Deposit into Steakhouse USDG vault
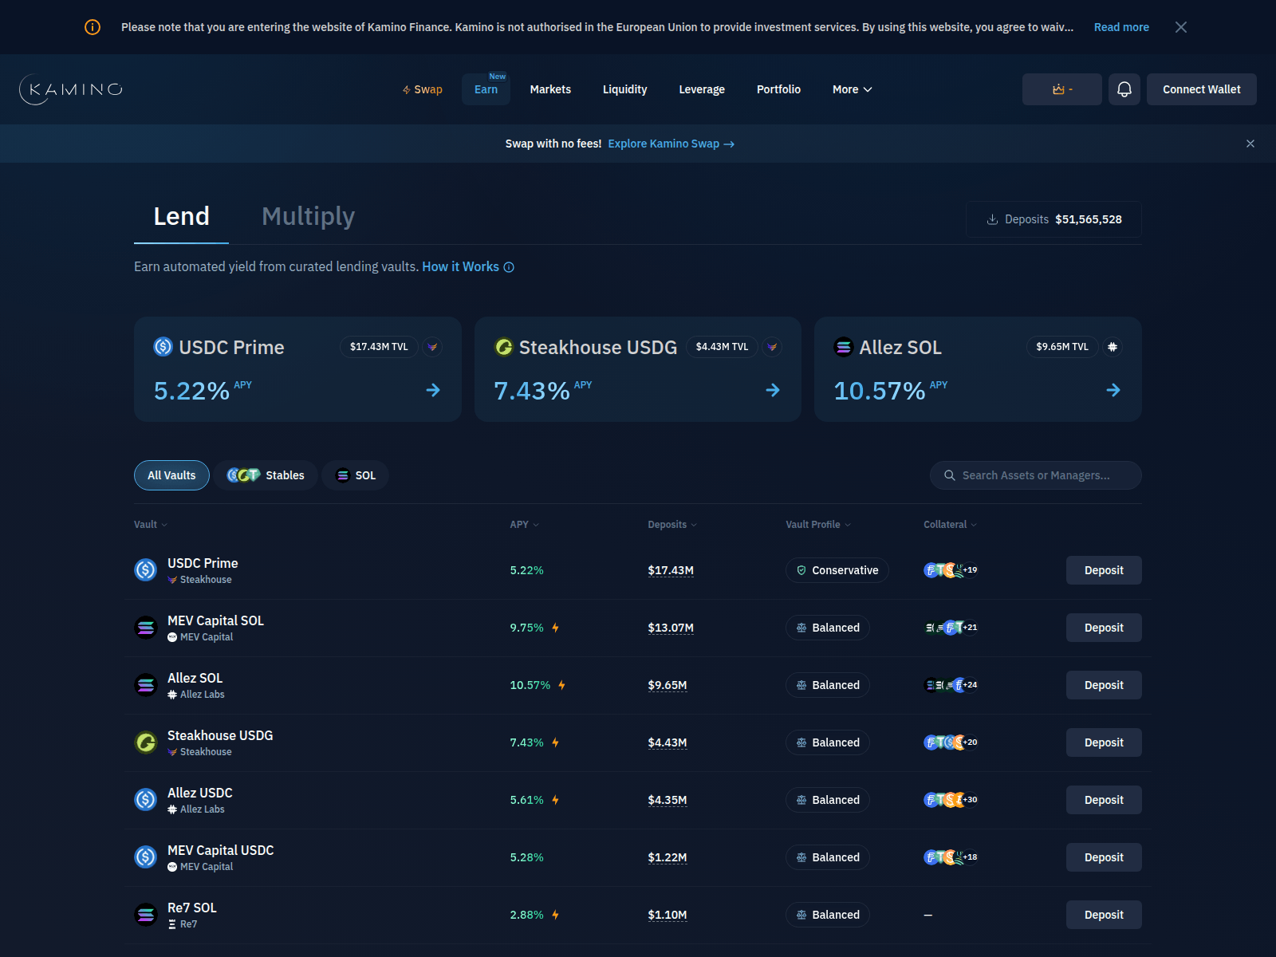 (x=1104, y=742)
